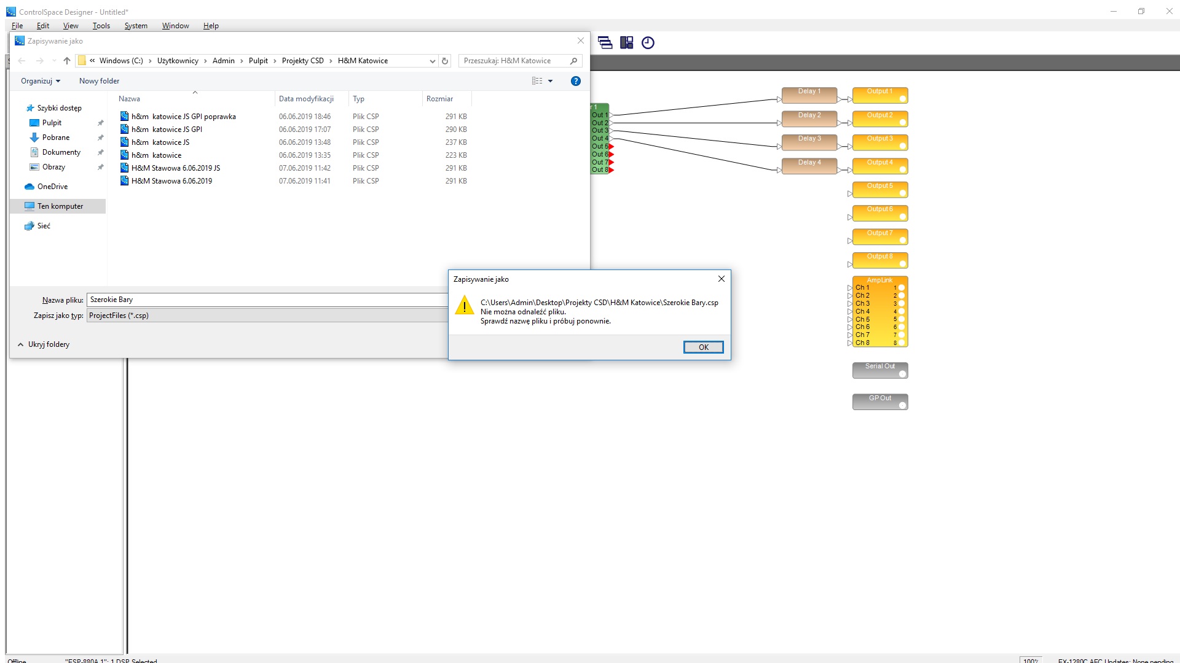Click Admin in the breadcrumb path
Screen dimensions: 1180x663
[224, 61]
